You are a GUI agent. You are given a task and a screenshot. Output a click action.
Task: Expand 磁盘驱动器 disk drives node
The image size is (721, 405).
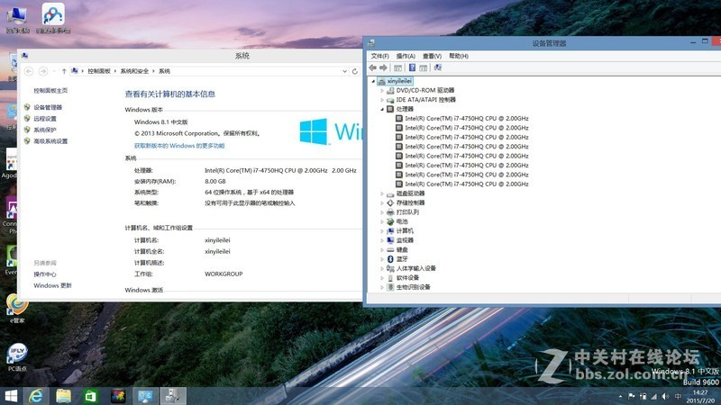[x=381, y=193]
